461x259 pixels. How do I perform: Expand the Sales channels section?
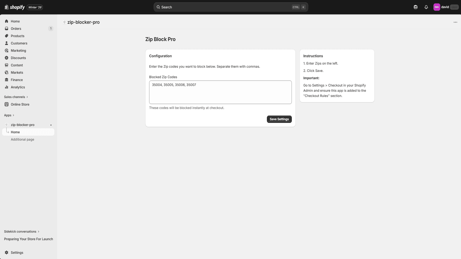(x=16, y=97)
